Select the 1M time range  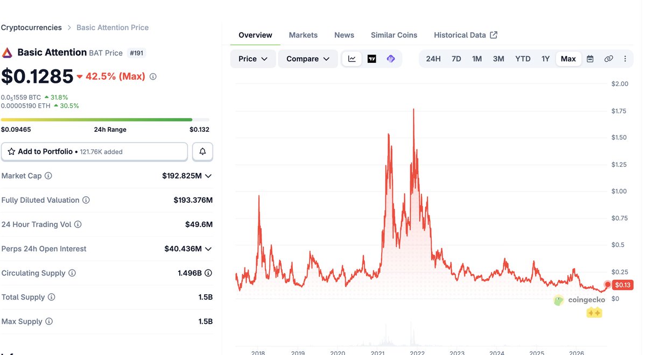tap(477, 59)
